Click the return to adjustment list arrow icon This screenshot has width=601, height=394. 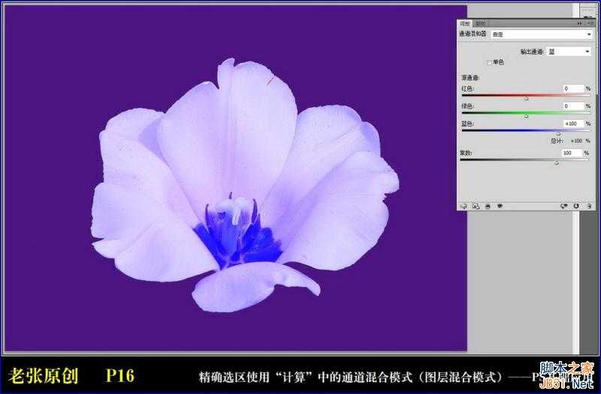(x=464, y=205)
